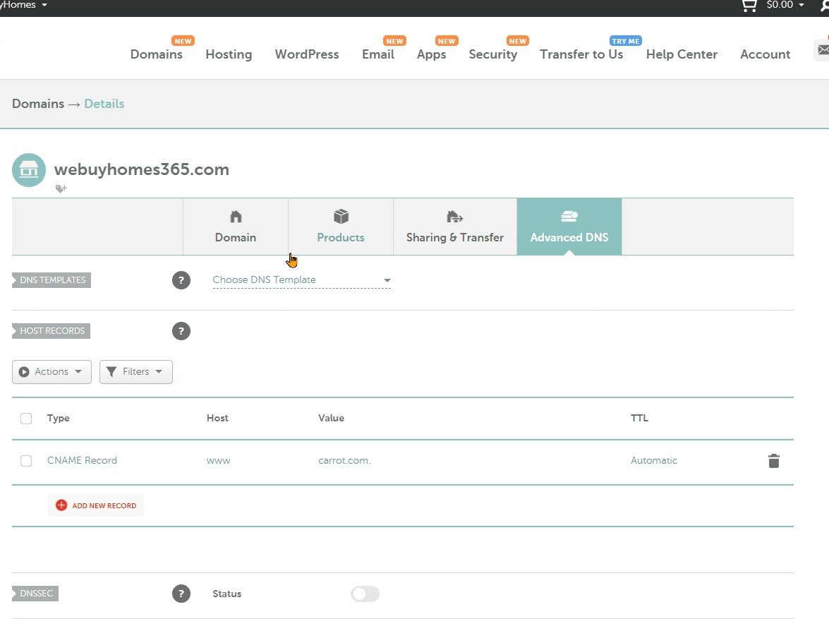Open the Help Center menu

(x=682, y=54)
